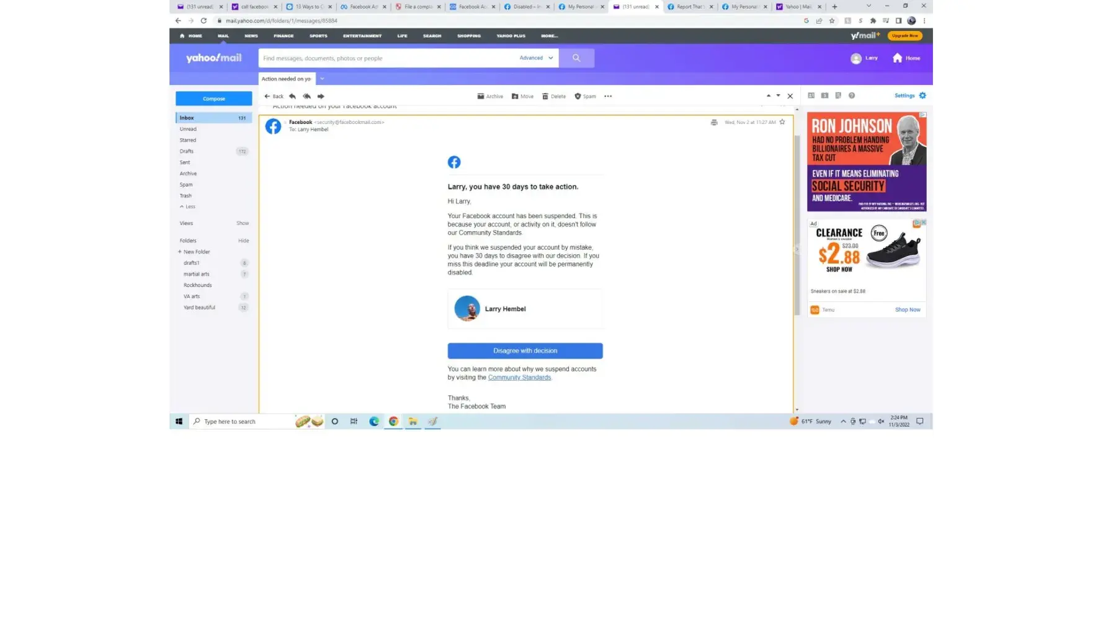Compose a new email
Screen dimensions: 1103x620
[214, 99]
